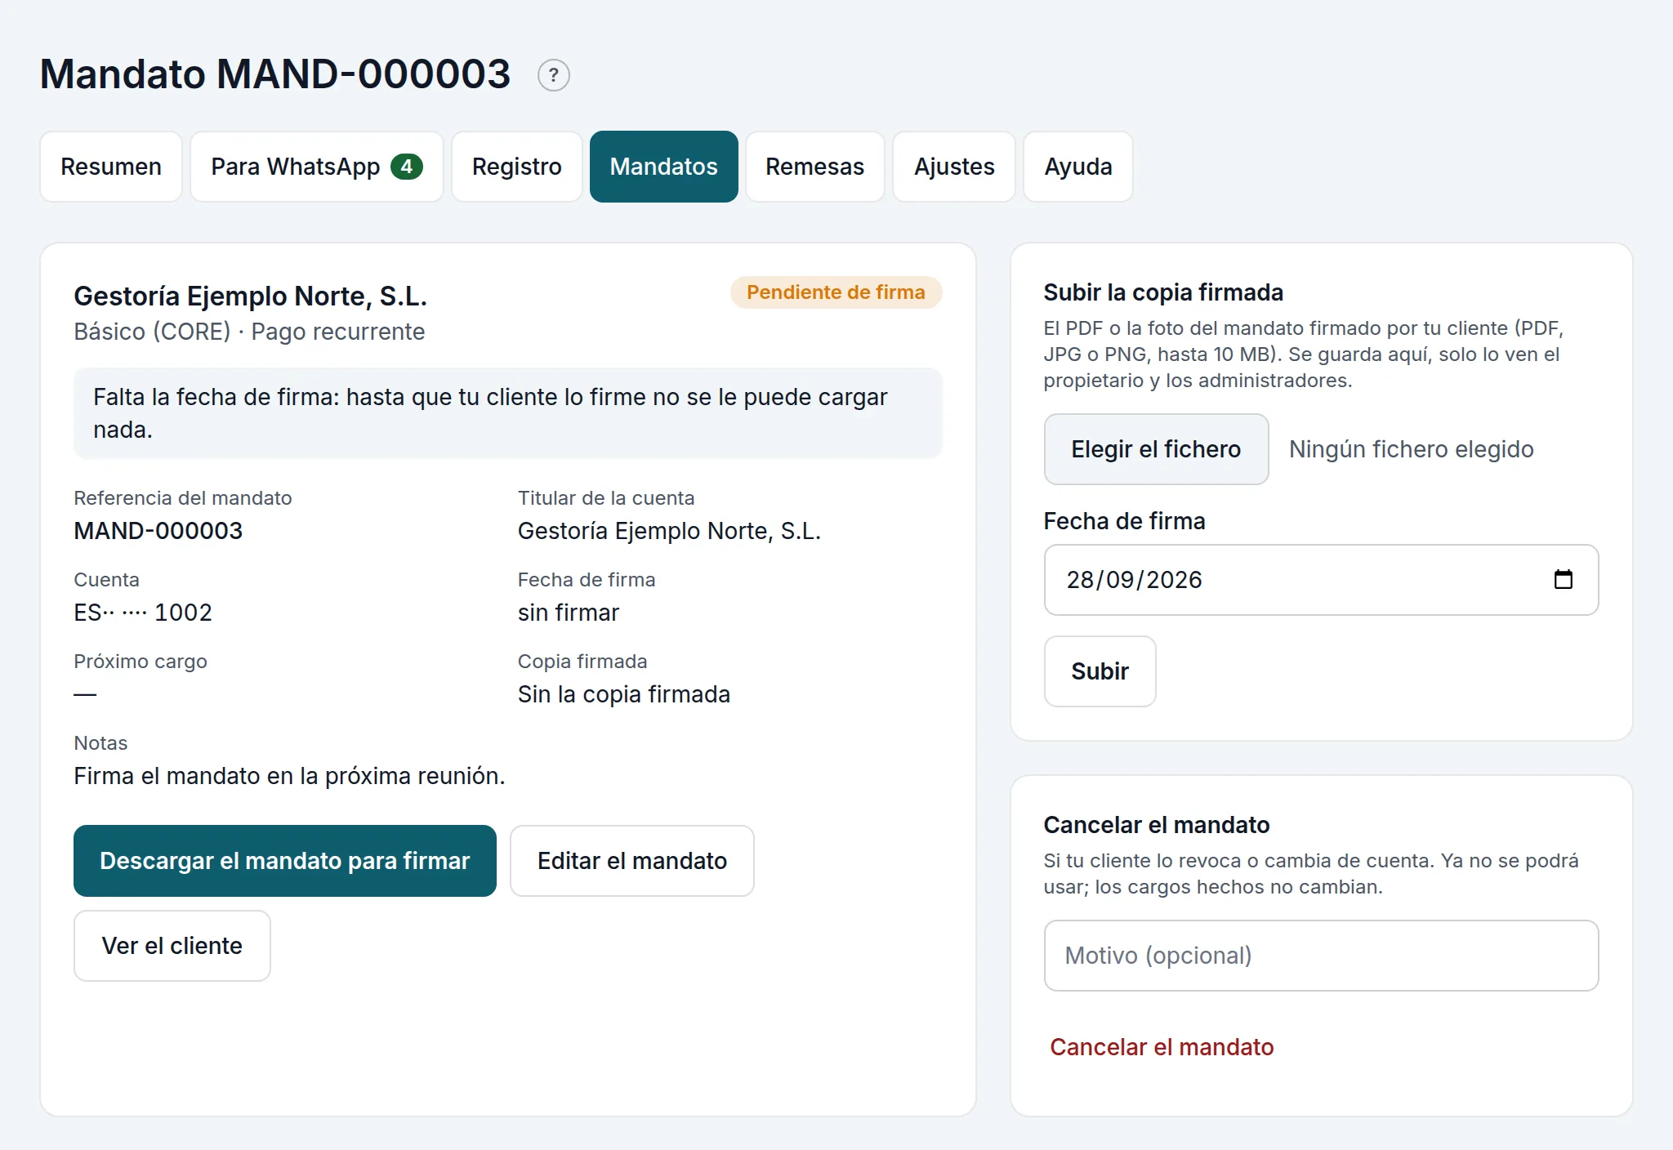Viewport: 1673px width, 1150px height.
Task: Click the Ver el cliente button
Action: (x=172, y=946)
